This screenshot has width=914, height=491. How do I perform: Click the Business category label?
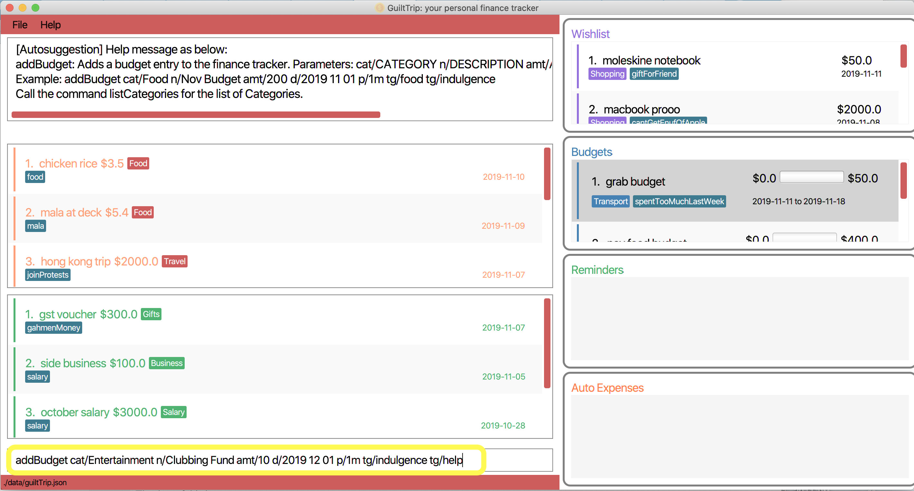tap(167, 363)
